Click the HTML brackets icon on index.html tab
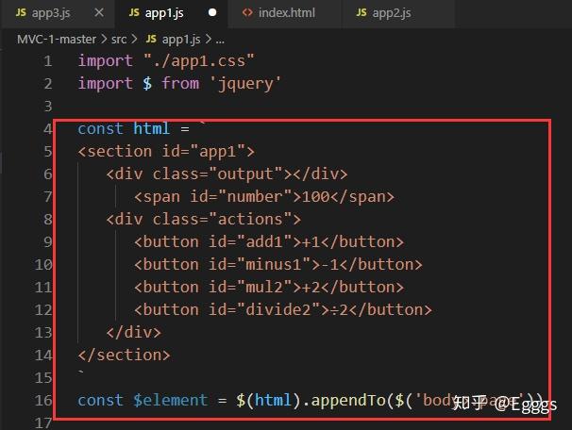Viewport: 572px width, 430px height. [247, 13]
